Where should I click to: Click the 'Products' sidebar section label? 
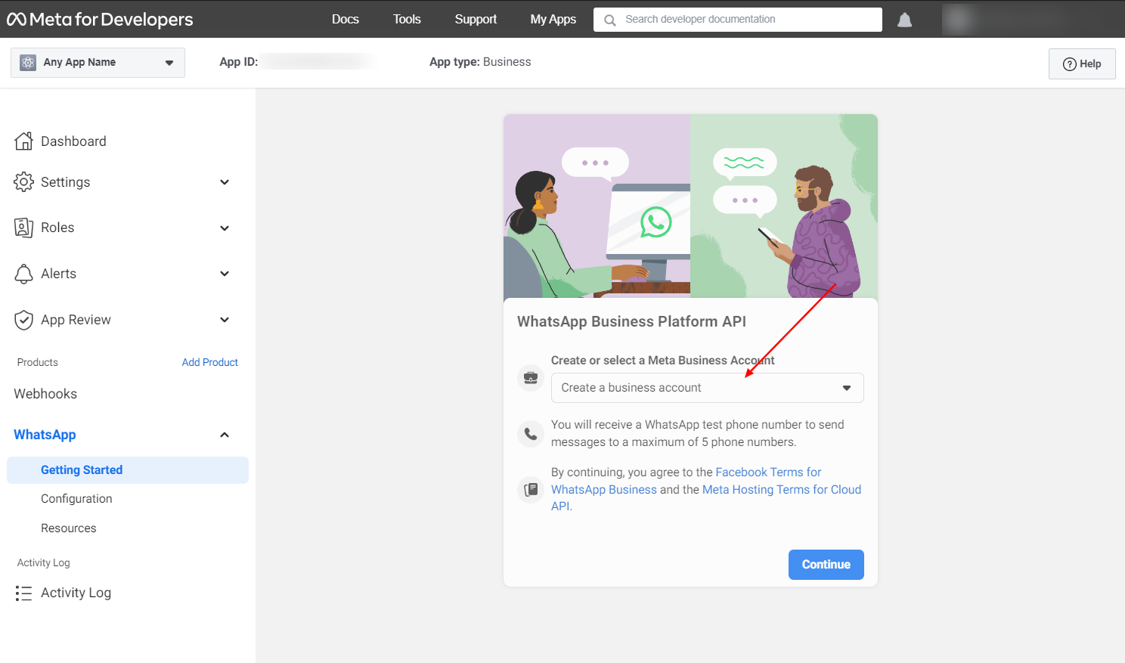37,362
